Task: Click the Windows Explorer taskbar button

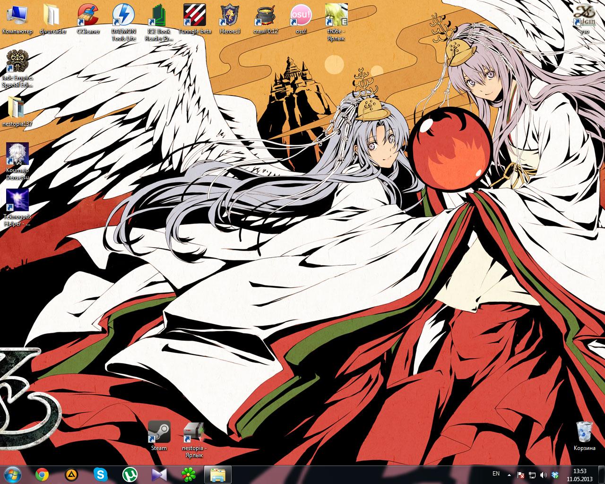Action: pos(217,474)
